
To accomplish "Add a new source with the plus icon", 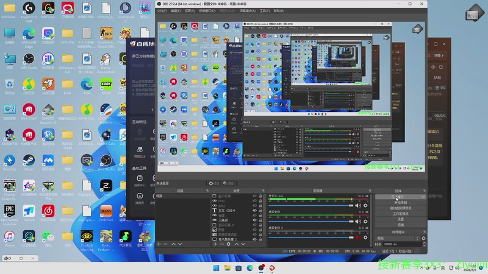I will click(215, 244).
